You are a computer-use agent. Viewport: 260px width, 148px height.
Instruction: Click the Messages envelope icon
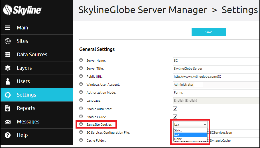click(x=8, y=122)
